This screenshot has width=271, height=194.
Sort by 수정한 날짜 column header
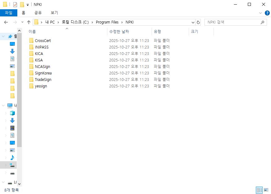pos(129,32)
